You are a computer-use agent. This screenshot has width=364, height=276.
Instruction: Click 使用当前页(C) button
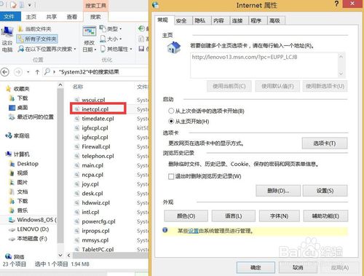point(229,86)
